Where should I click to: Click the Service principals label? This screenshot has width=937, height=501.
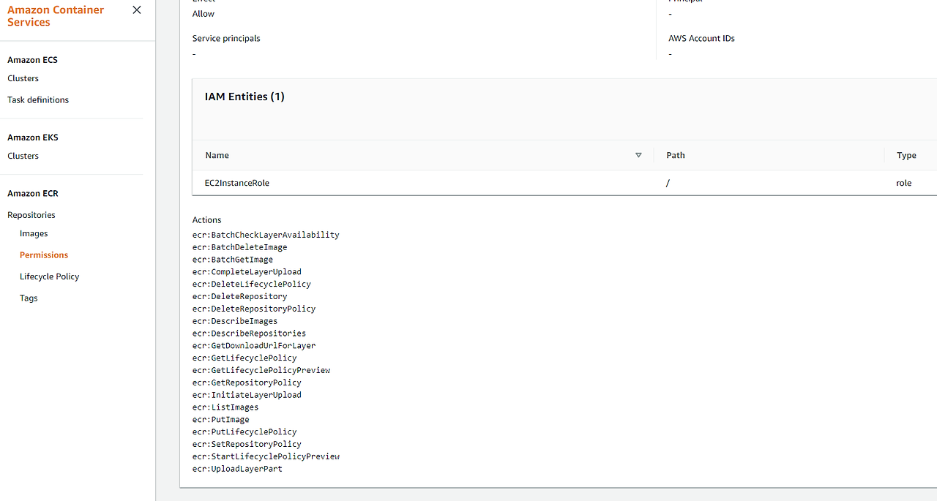[x=226, y=38]
